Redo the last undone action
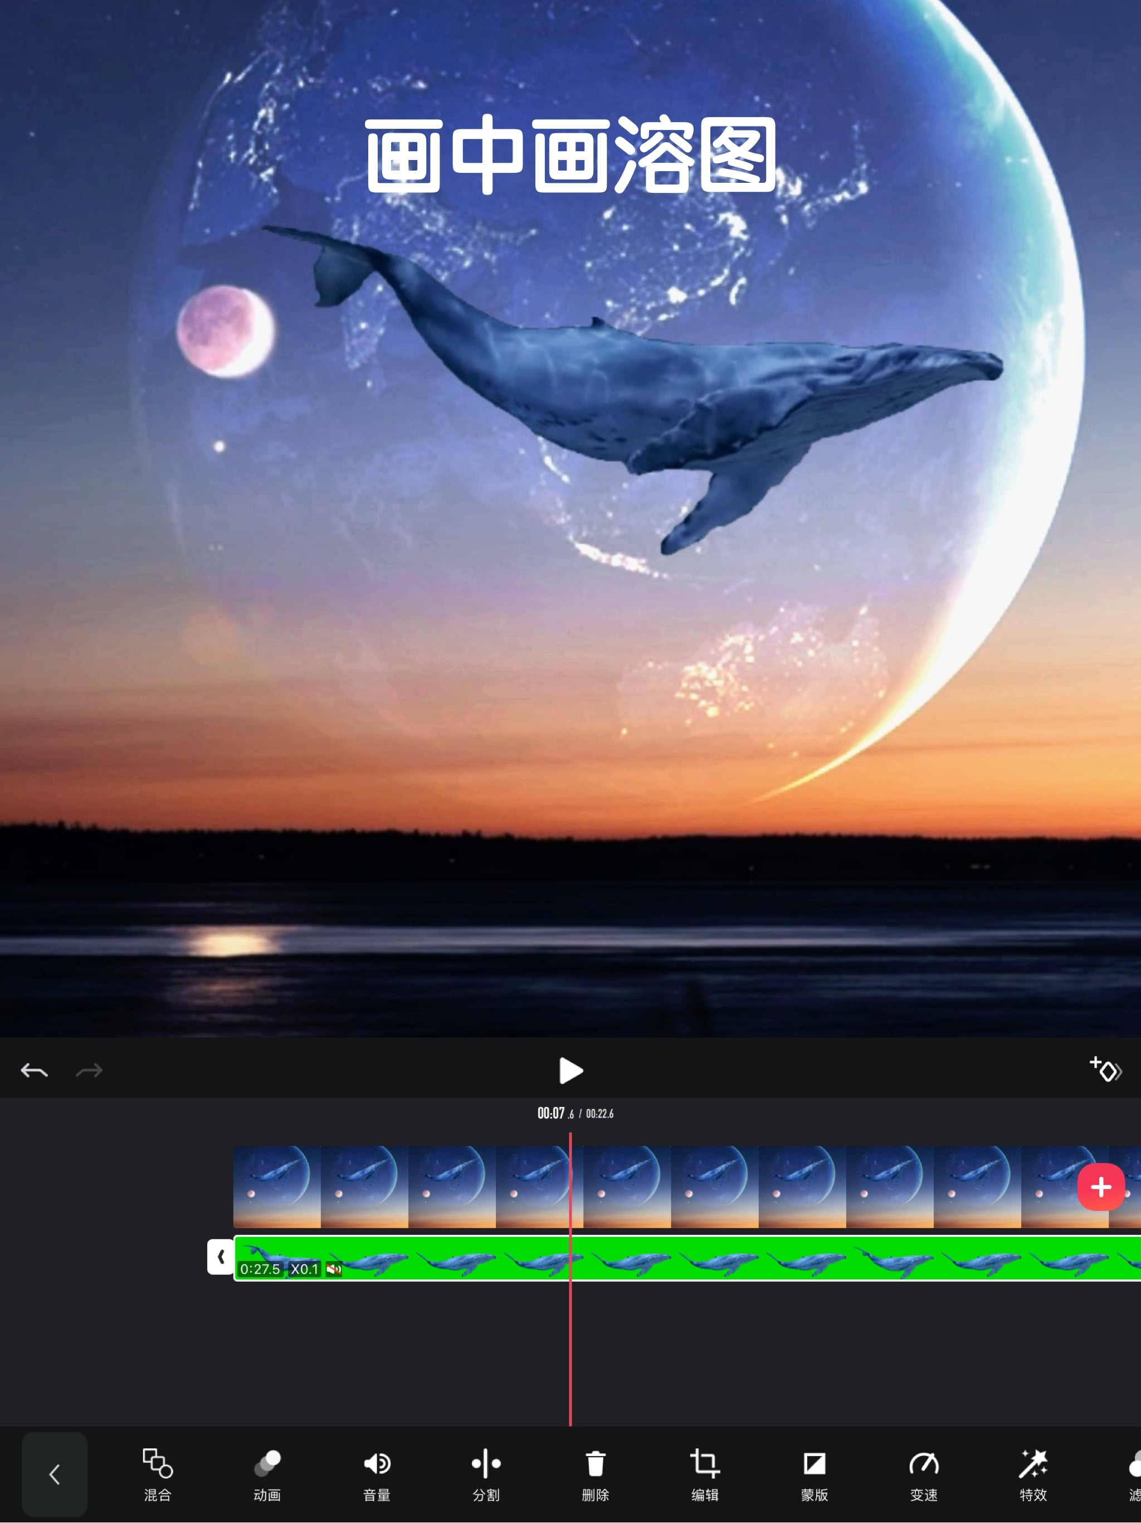The height and width of the screenshot is (1523, 1141). tap(89, 1071)
